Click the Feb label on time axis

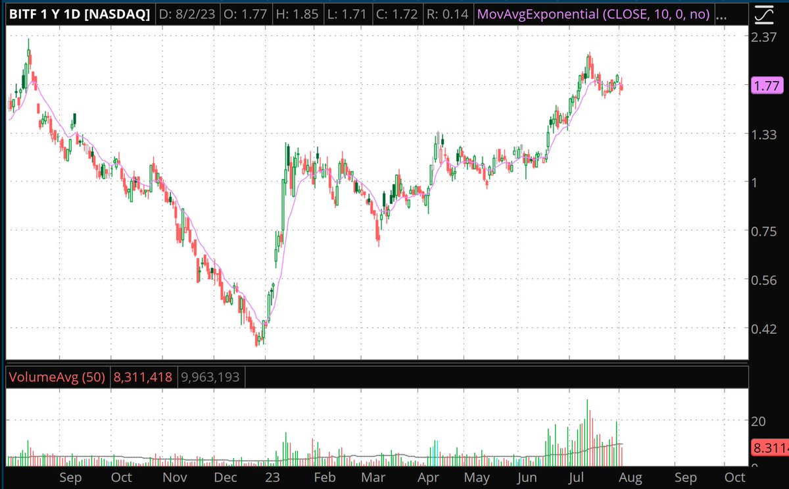[325, 477]
